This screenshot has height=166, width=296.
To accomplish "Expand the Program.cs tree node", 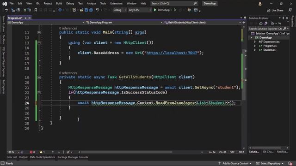I will click(255, 46).
